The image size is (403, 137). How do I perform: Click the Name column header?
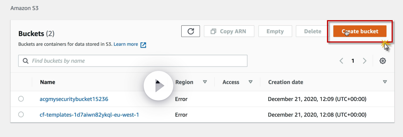click(x=48, y=82)
